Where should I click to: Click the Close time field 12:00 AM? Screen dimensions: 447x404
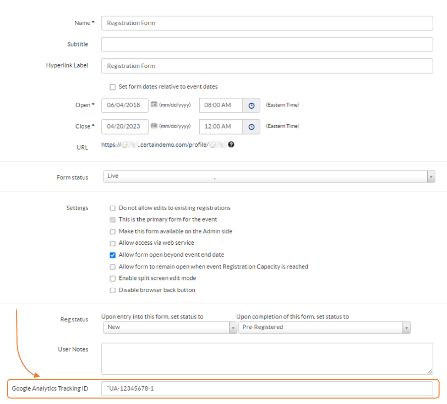[221, 127]
